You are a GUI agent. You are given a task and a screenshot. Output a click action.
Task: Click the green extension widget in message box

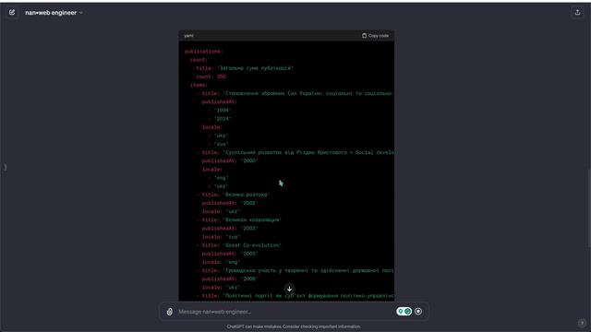pos(404,312)
